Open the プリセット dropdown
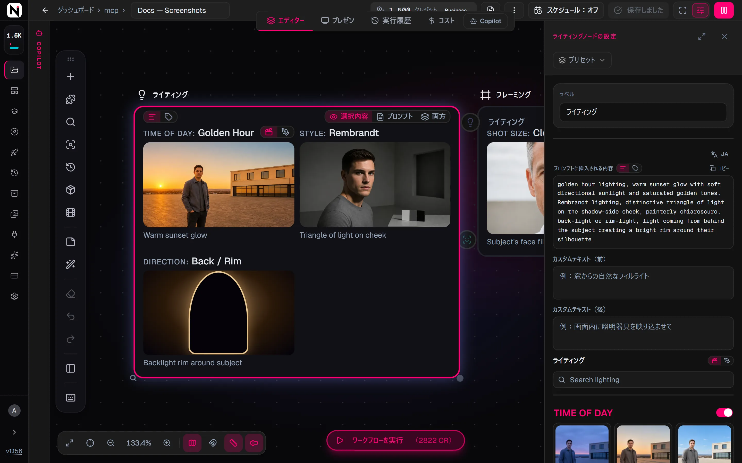Image resolution: width=742 pixels, height=463 pixels. [x=582, y=60]
